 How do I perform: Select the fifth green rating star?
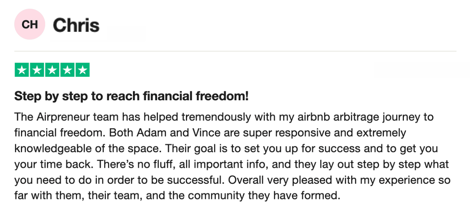82,70
